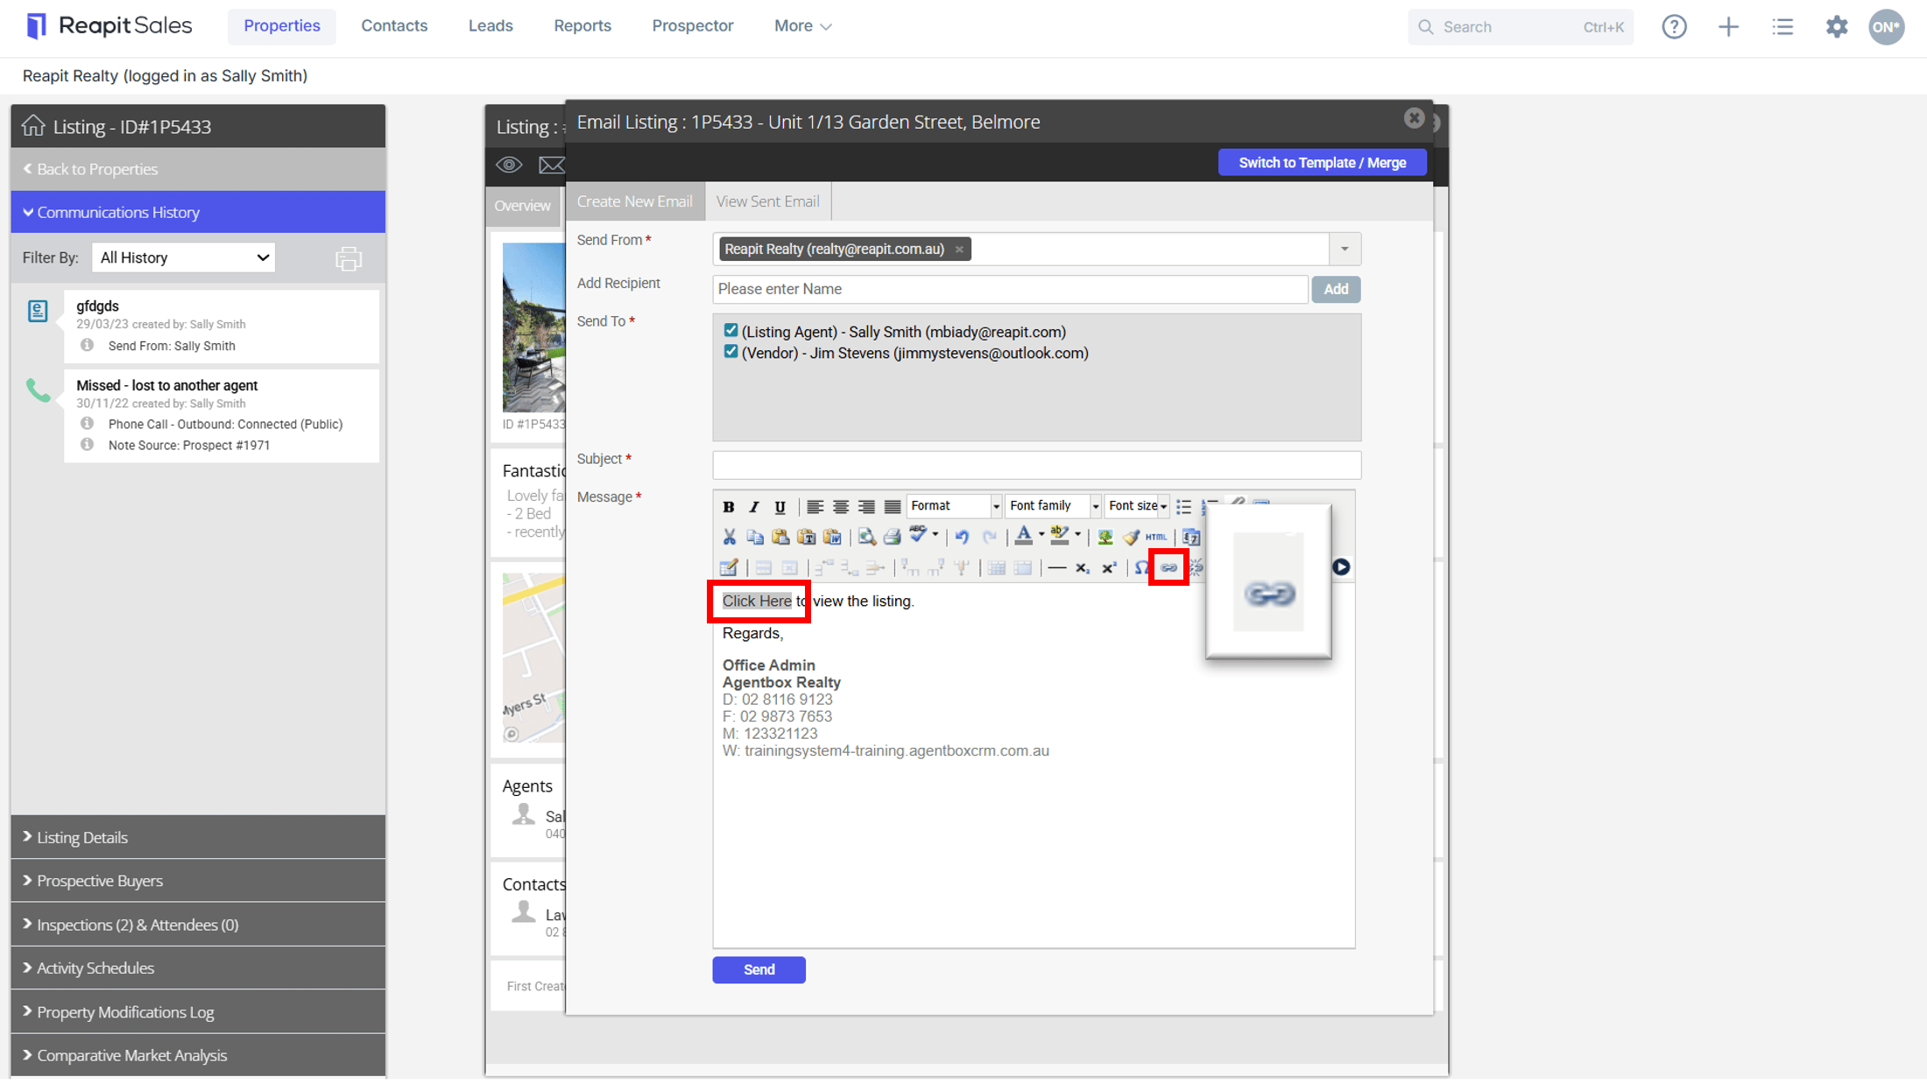Switch to the View Sent Email tab

[767, 201]
